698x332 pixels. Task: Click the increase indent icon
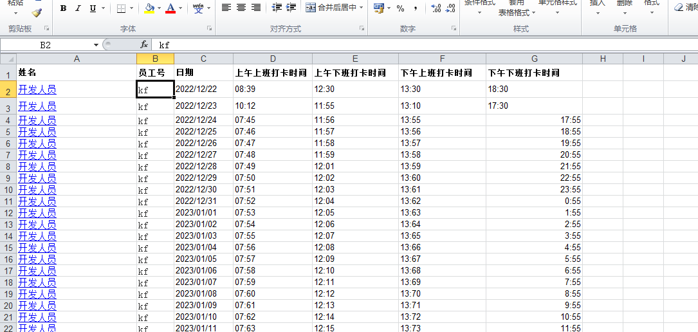coord(291,8)
